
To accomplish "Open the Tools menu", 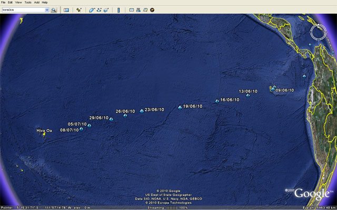I will click(28, 2).
